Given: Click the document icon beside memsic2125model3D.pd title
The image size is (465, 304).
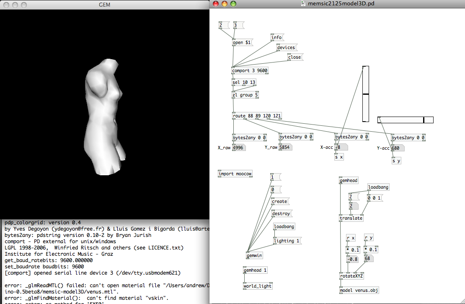Looking at the screenshot, I should pos(303,3).
